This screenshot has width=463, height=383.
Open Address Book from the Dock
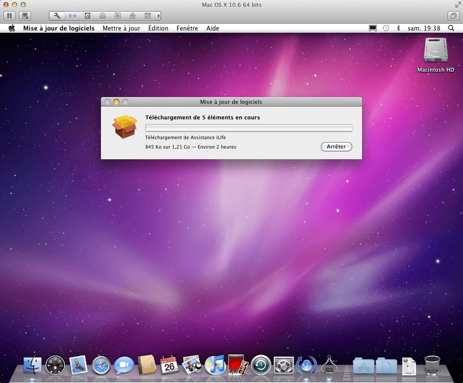tap(147, 365)
